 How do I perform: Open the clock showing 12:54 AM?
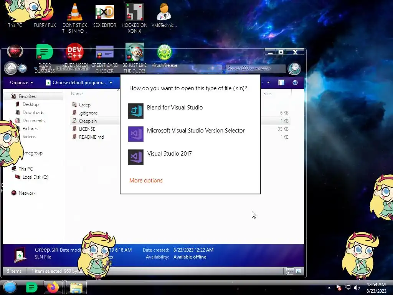(x=376, y=287)
